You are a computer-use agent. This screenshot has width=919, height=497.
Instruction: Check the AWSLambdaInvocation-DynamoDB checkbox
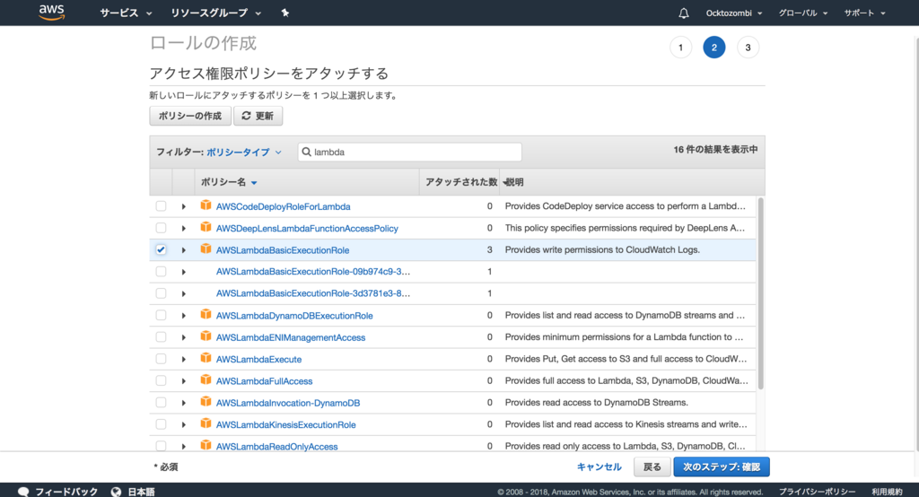(161, 403)
